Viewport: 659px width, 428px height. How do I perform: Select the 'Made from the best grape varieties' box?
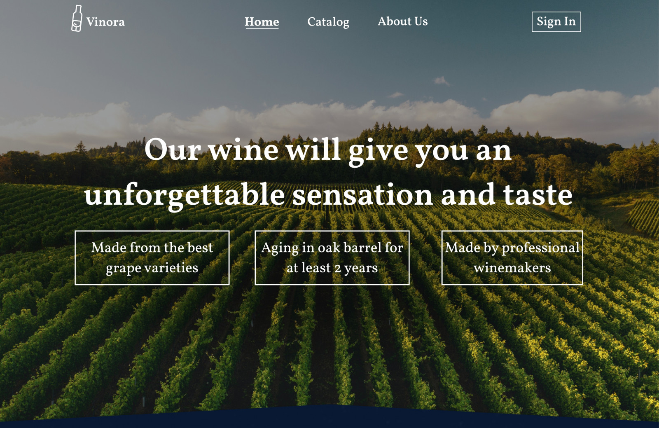(152, 257)
